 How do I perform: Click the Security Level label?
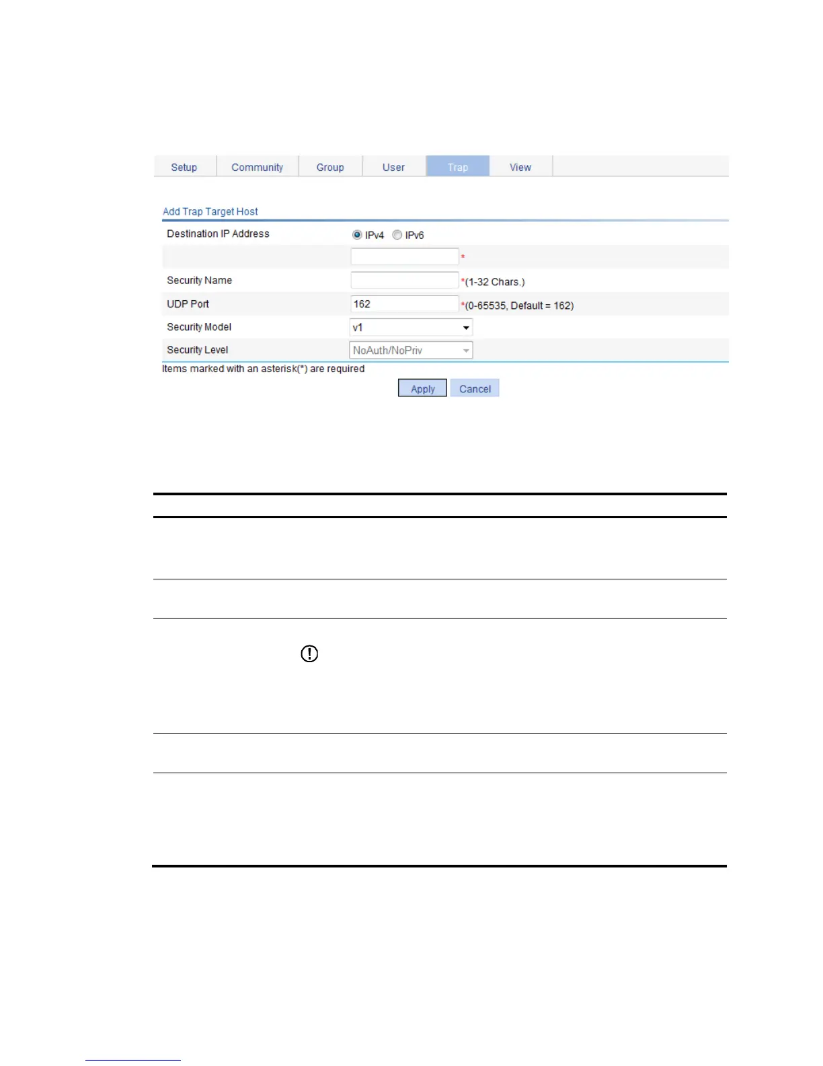point(198,349)
